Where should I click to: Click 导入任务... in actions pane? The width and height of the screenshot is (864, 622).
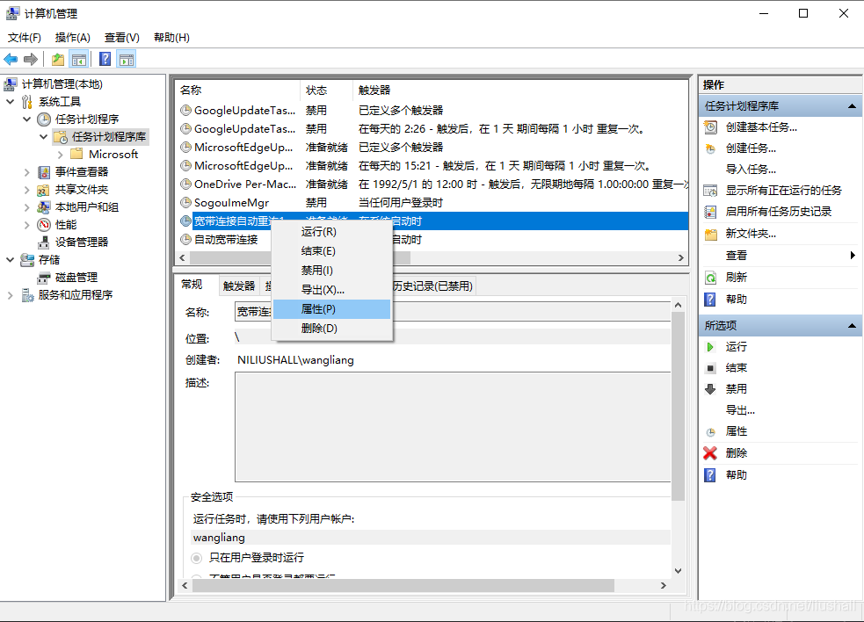(x=751, y=170)
